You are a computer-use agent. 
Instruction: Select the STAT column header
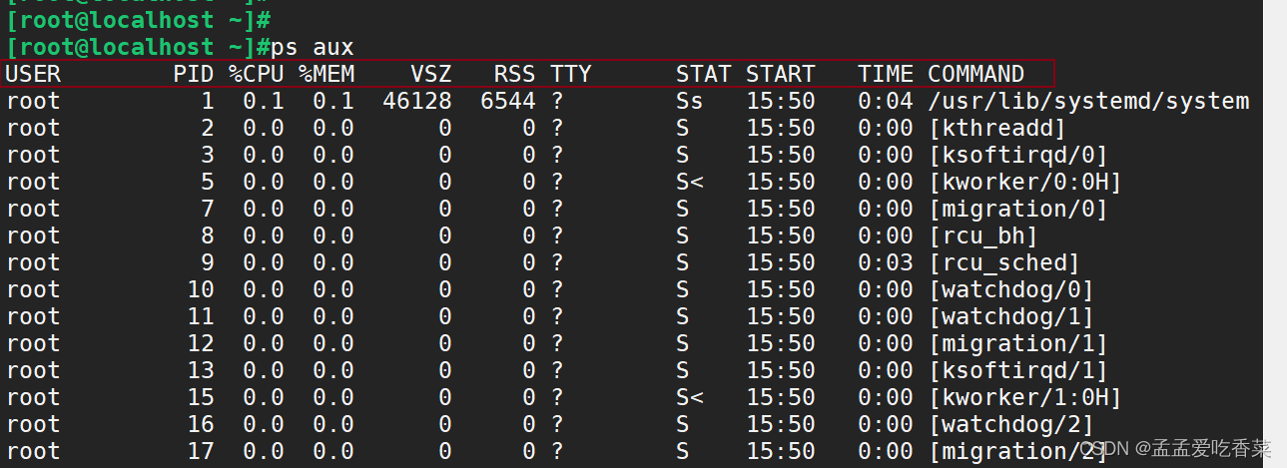(x=704, y=74)
